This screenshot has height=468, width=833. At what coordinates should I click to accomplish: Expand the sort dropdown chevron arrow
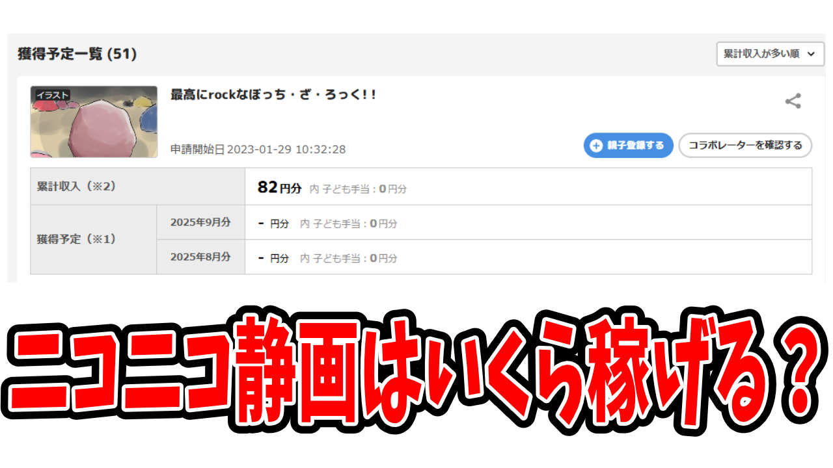[810, 54]
